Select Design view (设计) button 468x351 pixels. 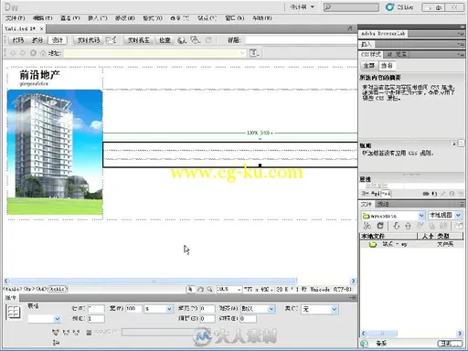58,40
